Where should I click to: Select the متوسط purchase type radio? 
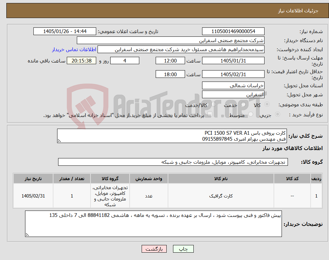pyautogui.click(x=251, y=114)
